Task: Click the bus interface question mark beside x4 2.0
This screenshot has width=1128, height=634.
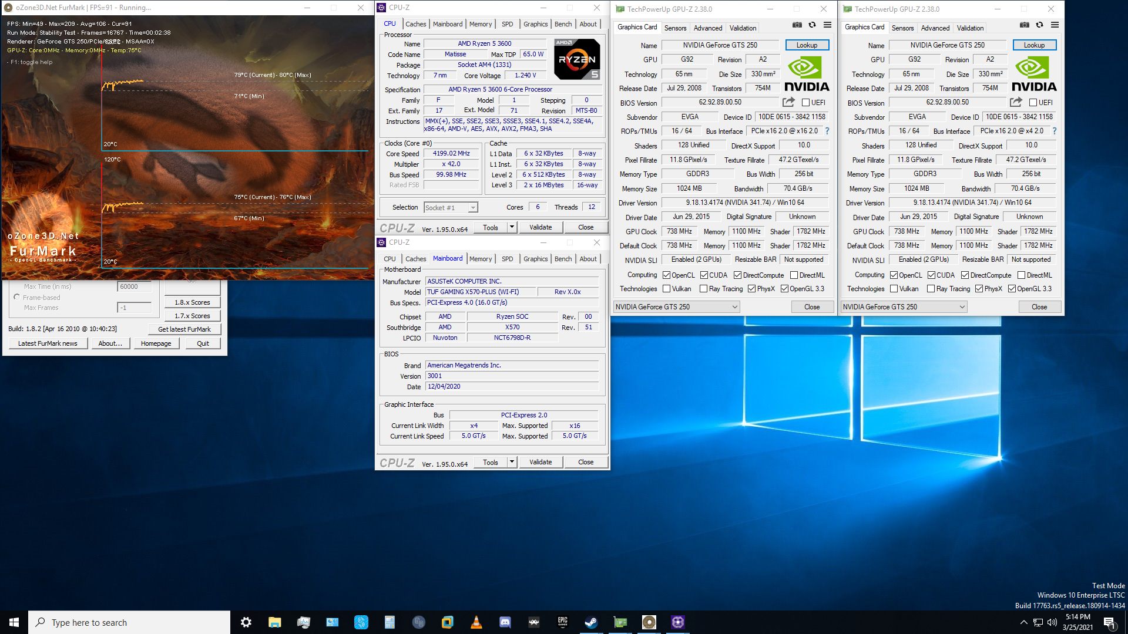Action: tap(1055, 131)
